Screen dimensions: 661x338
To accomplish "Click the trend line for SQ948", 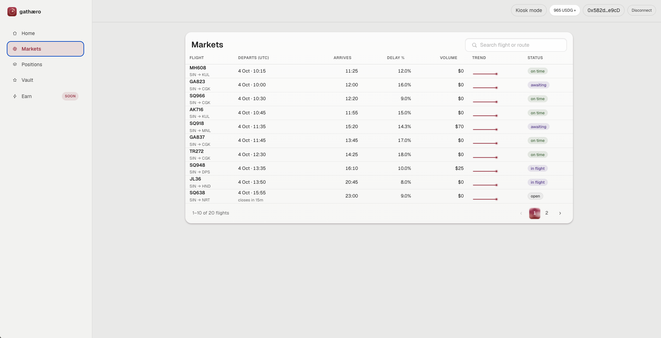I will coord(485,171).
